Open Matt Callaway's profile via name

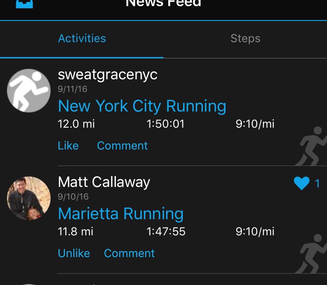pyautogui.click(x=104, y=182)
